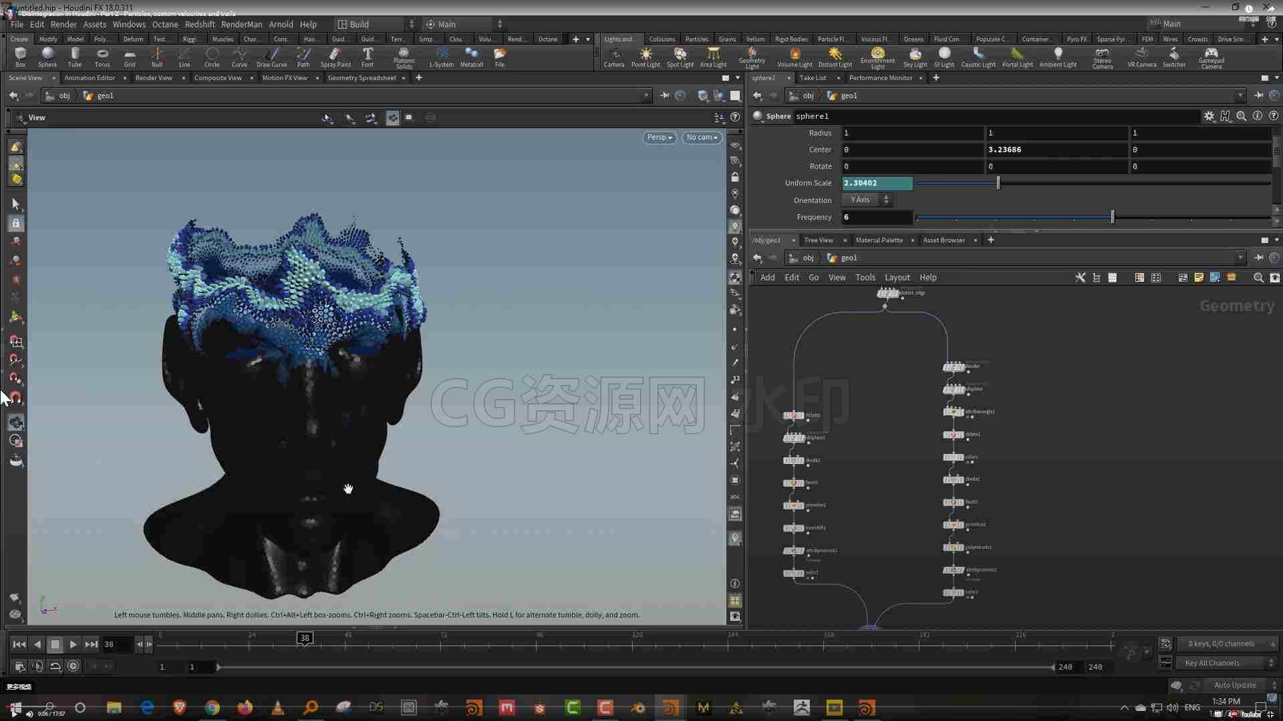Viewport: 1283px width, 721px height.
Task: Click the obj path button in viewport
Action: click(58, 95)
